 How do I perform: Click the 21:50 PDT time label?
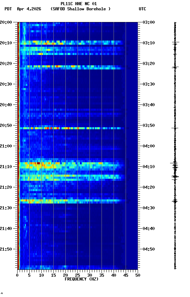coord(6,249)
